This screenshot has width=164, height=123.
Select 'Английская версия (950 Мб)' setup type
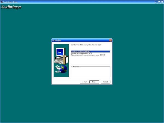pos(90,52)
